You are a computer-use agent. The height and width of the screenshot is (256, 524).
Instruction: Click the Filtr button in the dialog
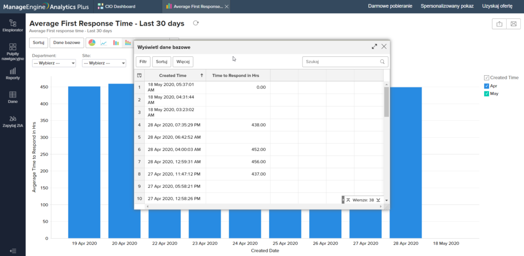click(143, 61)
